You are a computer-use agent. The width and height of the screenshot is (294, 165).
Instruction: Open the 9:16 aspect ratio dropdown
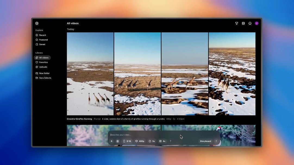coord(127,141)
